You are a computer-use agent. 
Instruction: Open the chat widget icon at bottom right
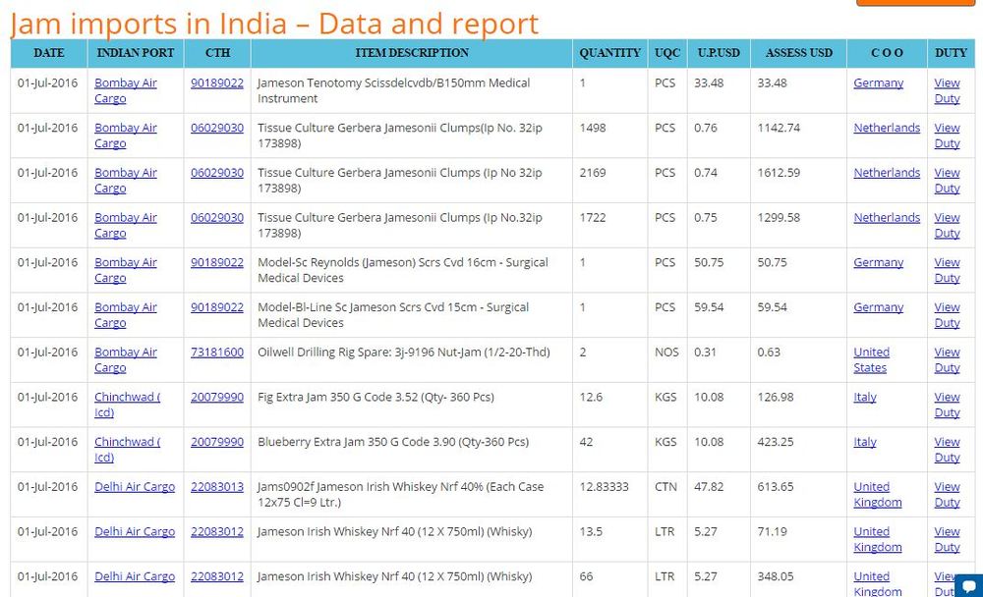[x=968, y=584]
